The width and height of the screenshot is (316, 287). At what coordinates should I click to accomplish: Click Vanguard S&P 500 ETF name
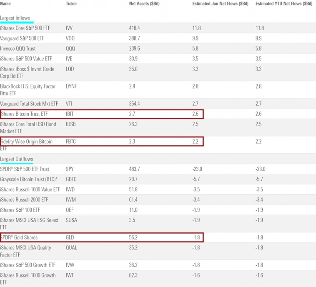pyautogui.click(x=22, y=38)
